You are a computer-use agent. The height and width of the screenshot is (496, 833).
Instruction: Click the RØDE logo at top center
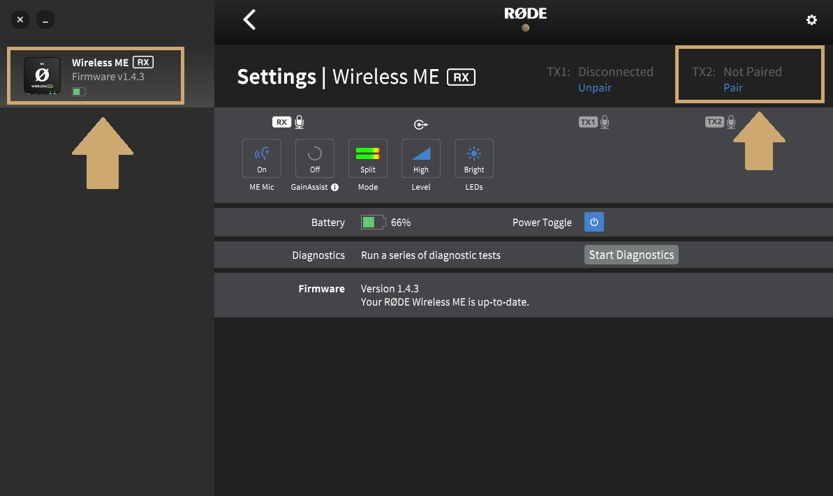pyautogui.click(x=524, y=13)
